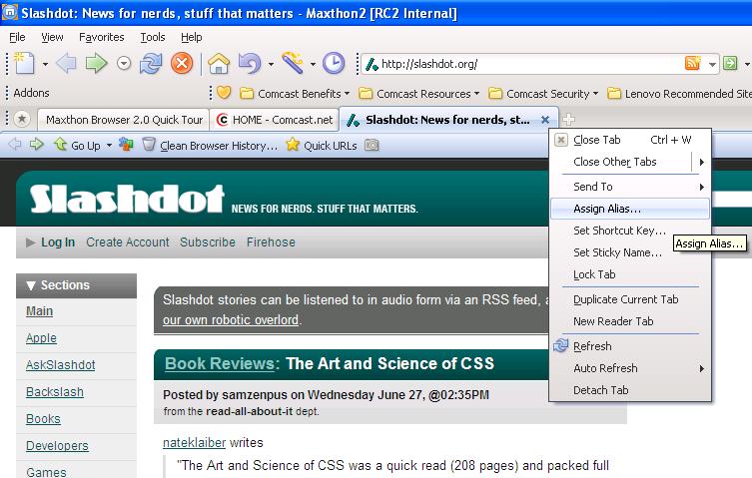
Task: Open the AskSlashdot section link
Action: point(61,365)
